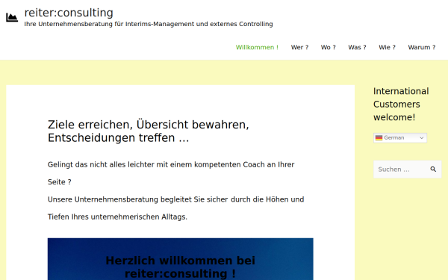Open the reiter:consulting site title link
The width and height of the screenshot is (448, 280).
pos(69,13)
